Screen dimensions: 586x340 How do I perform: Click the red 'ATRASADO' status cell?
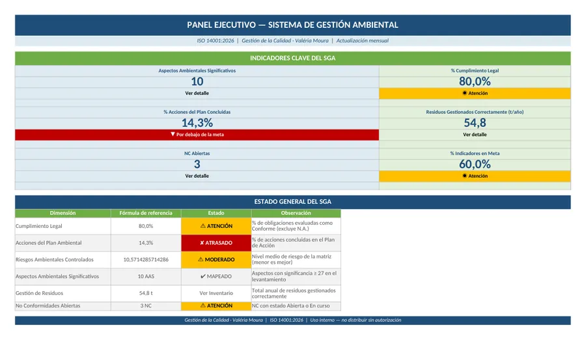[x=216, y=243]
